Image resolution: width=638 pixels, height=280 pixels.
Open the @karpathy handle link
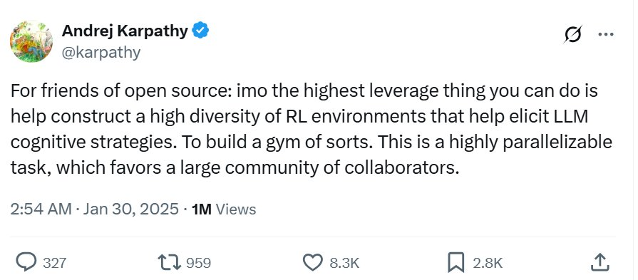coord(101,53)
